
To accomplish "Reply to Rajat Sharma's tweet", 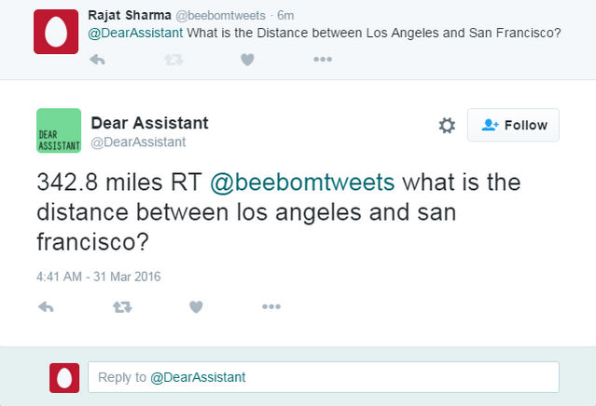I will 97,60.
